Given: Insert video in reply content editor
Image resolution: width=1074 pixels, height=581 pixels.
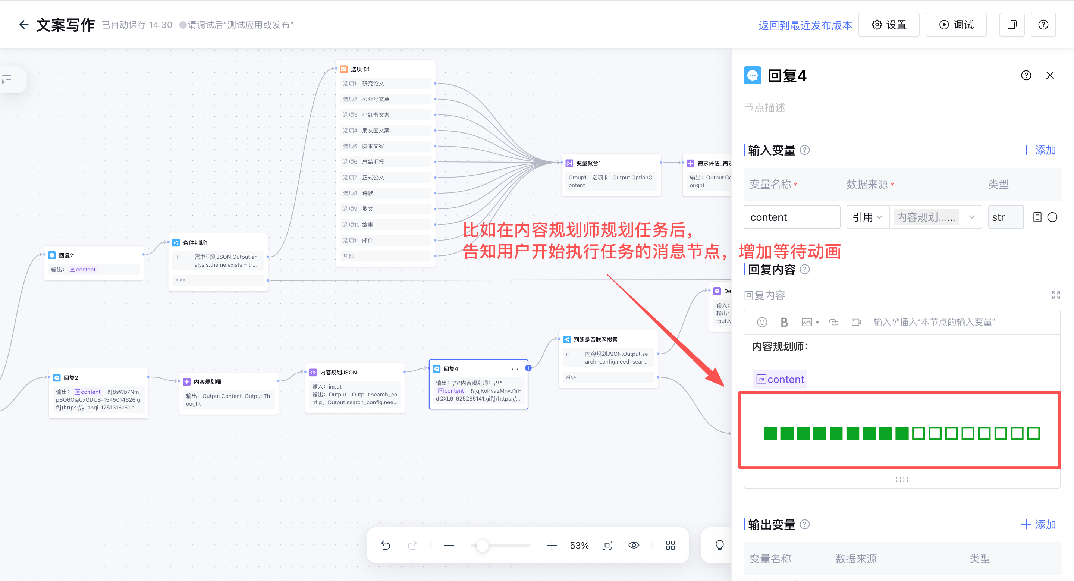Looking at the screenshot, I should pyautogui.click(x=856, y=322).
